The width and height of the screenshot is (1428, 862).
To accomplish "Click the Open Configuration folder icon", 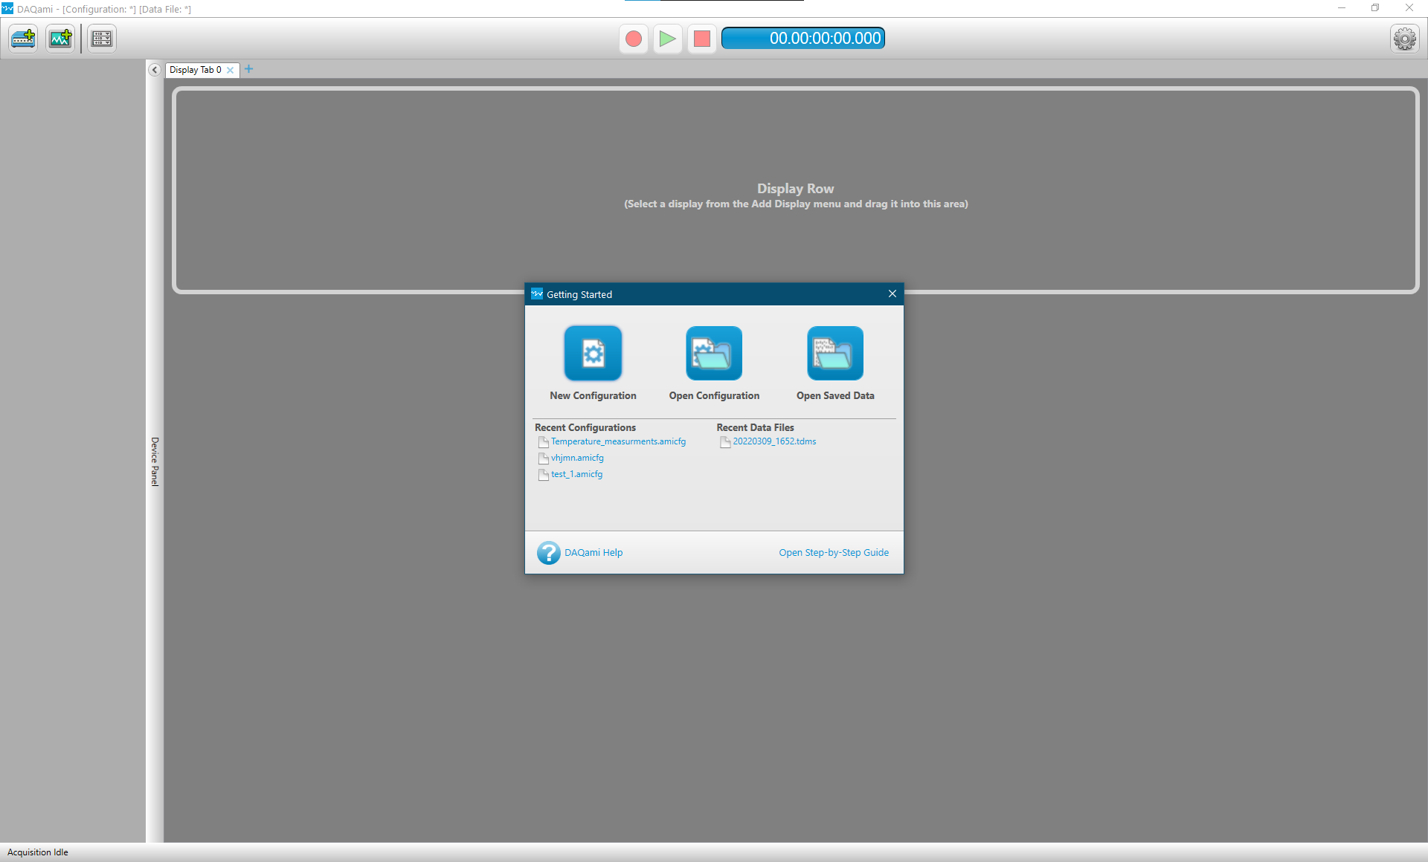I will click(714, 353).
